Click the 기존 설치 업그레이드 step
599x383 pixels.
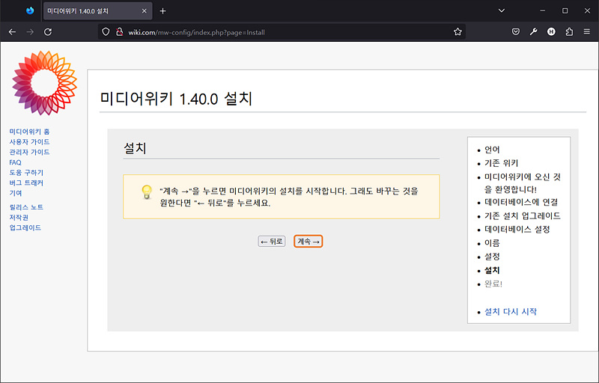pos(523,216)
